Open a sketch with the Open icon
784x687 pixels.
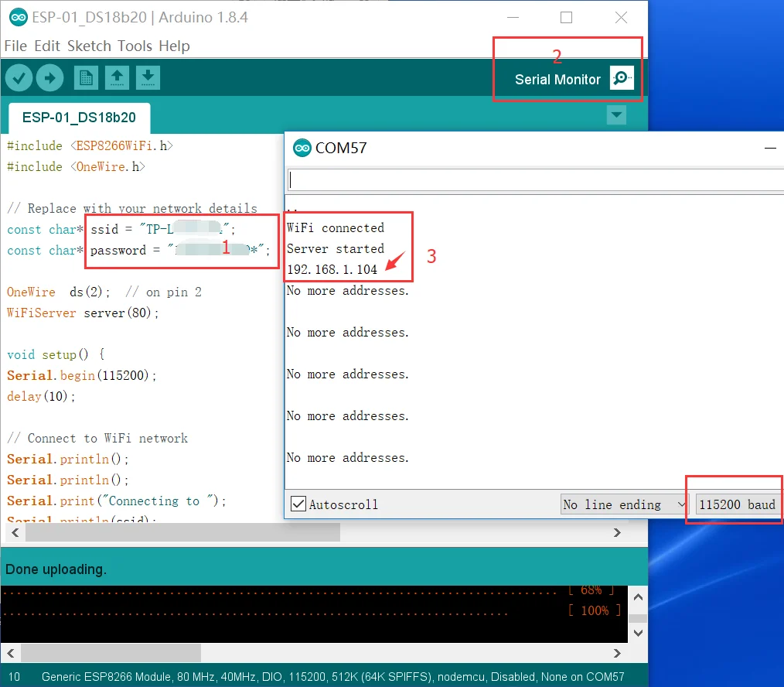tap(117, 78)
